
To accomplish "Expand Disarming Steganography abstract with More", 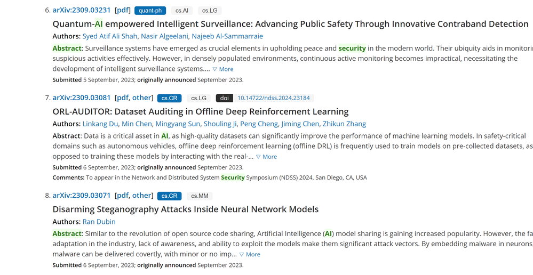I will point(250,254).
